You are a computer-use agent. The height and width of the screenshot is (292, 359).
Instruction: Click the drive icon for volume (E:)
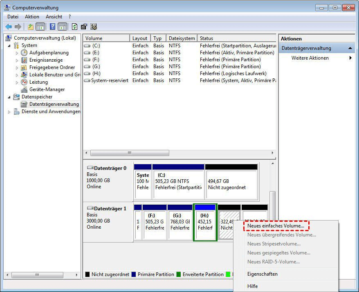[87, 53]
